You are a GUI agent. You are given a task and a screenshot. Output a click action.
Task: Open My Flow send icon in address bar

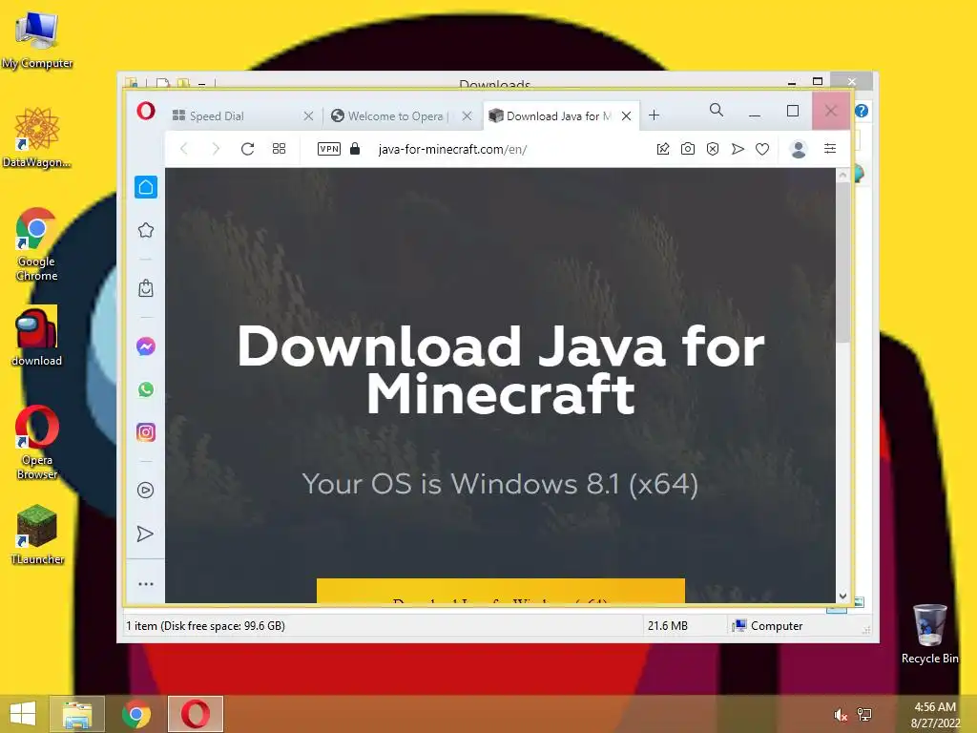pos(738,149)
